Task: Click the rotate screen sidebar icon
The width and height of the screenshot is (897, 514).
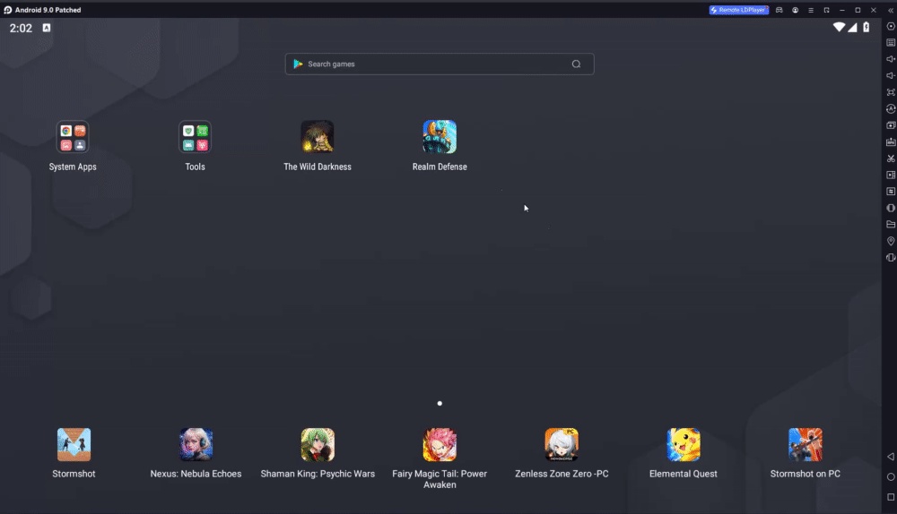Action: [x=891, y=258]
